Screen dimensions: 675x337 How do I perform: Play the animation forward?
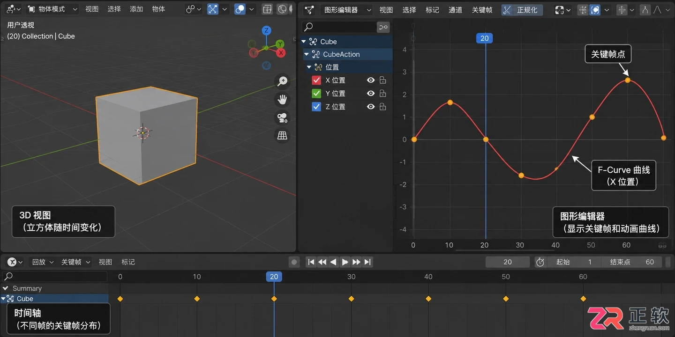345,262
